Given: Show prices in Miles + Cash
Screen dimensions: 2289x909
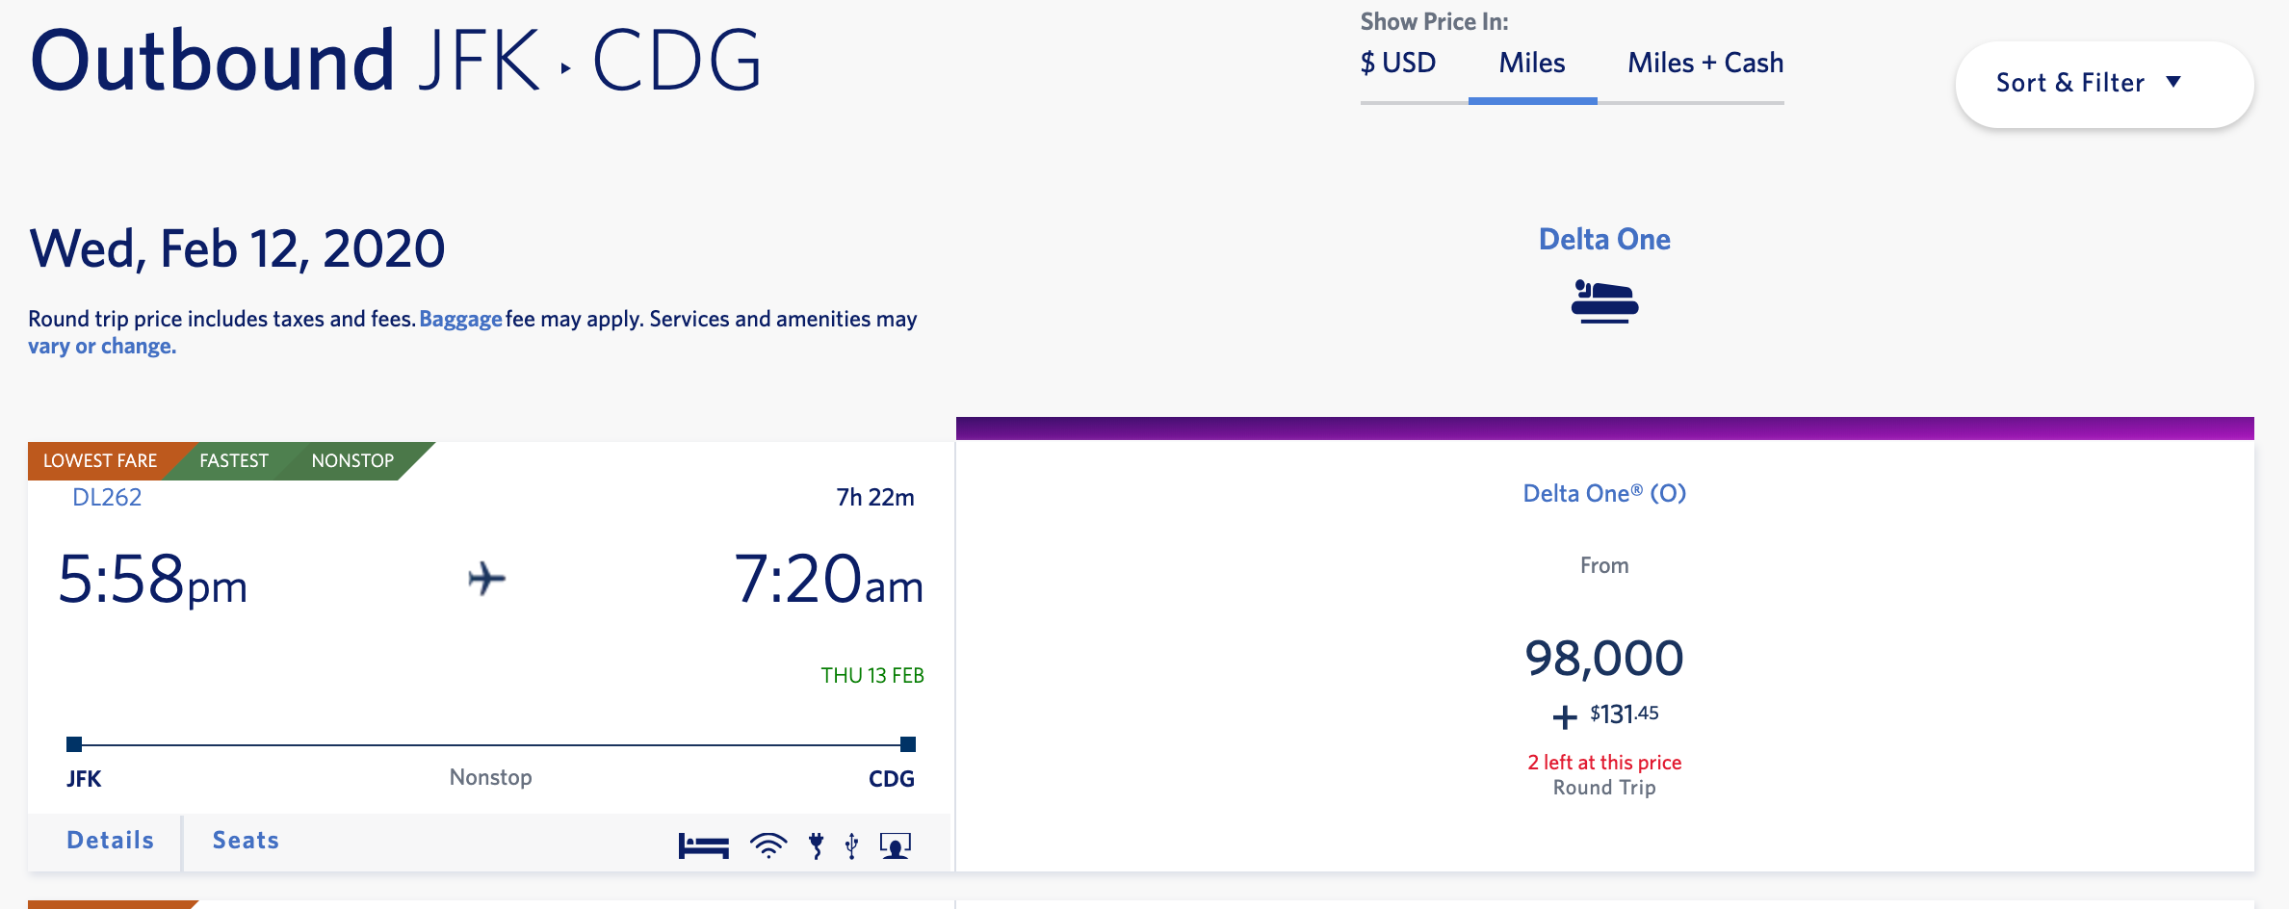Looking at the screenshot, I should 1705,64.
